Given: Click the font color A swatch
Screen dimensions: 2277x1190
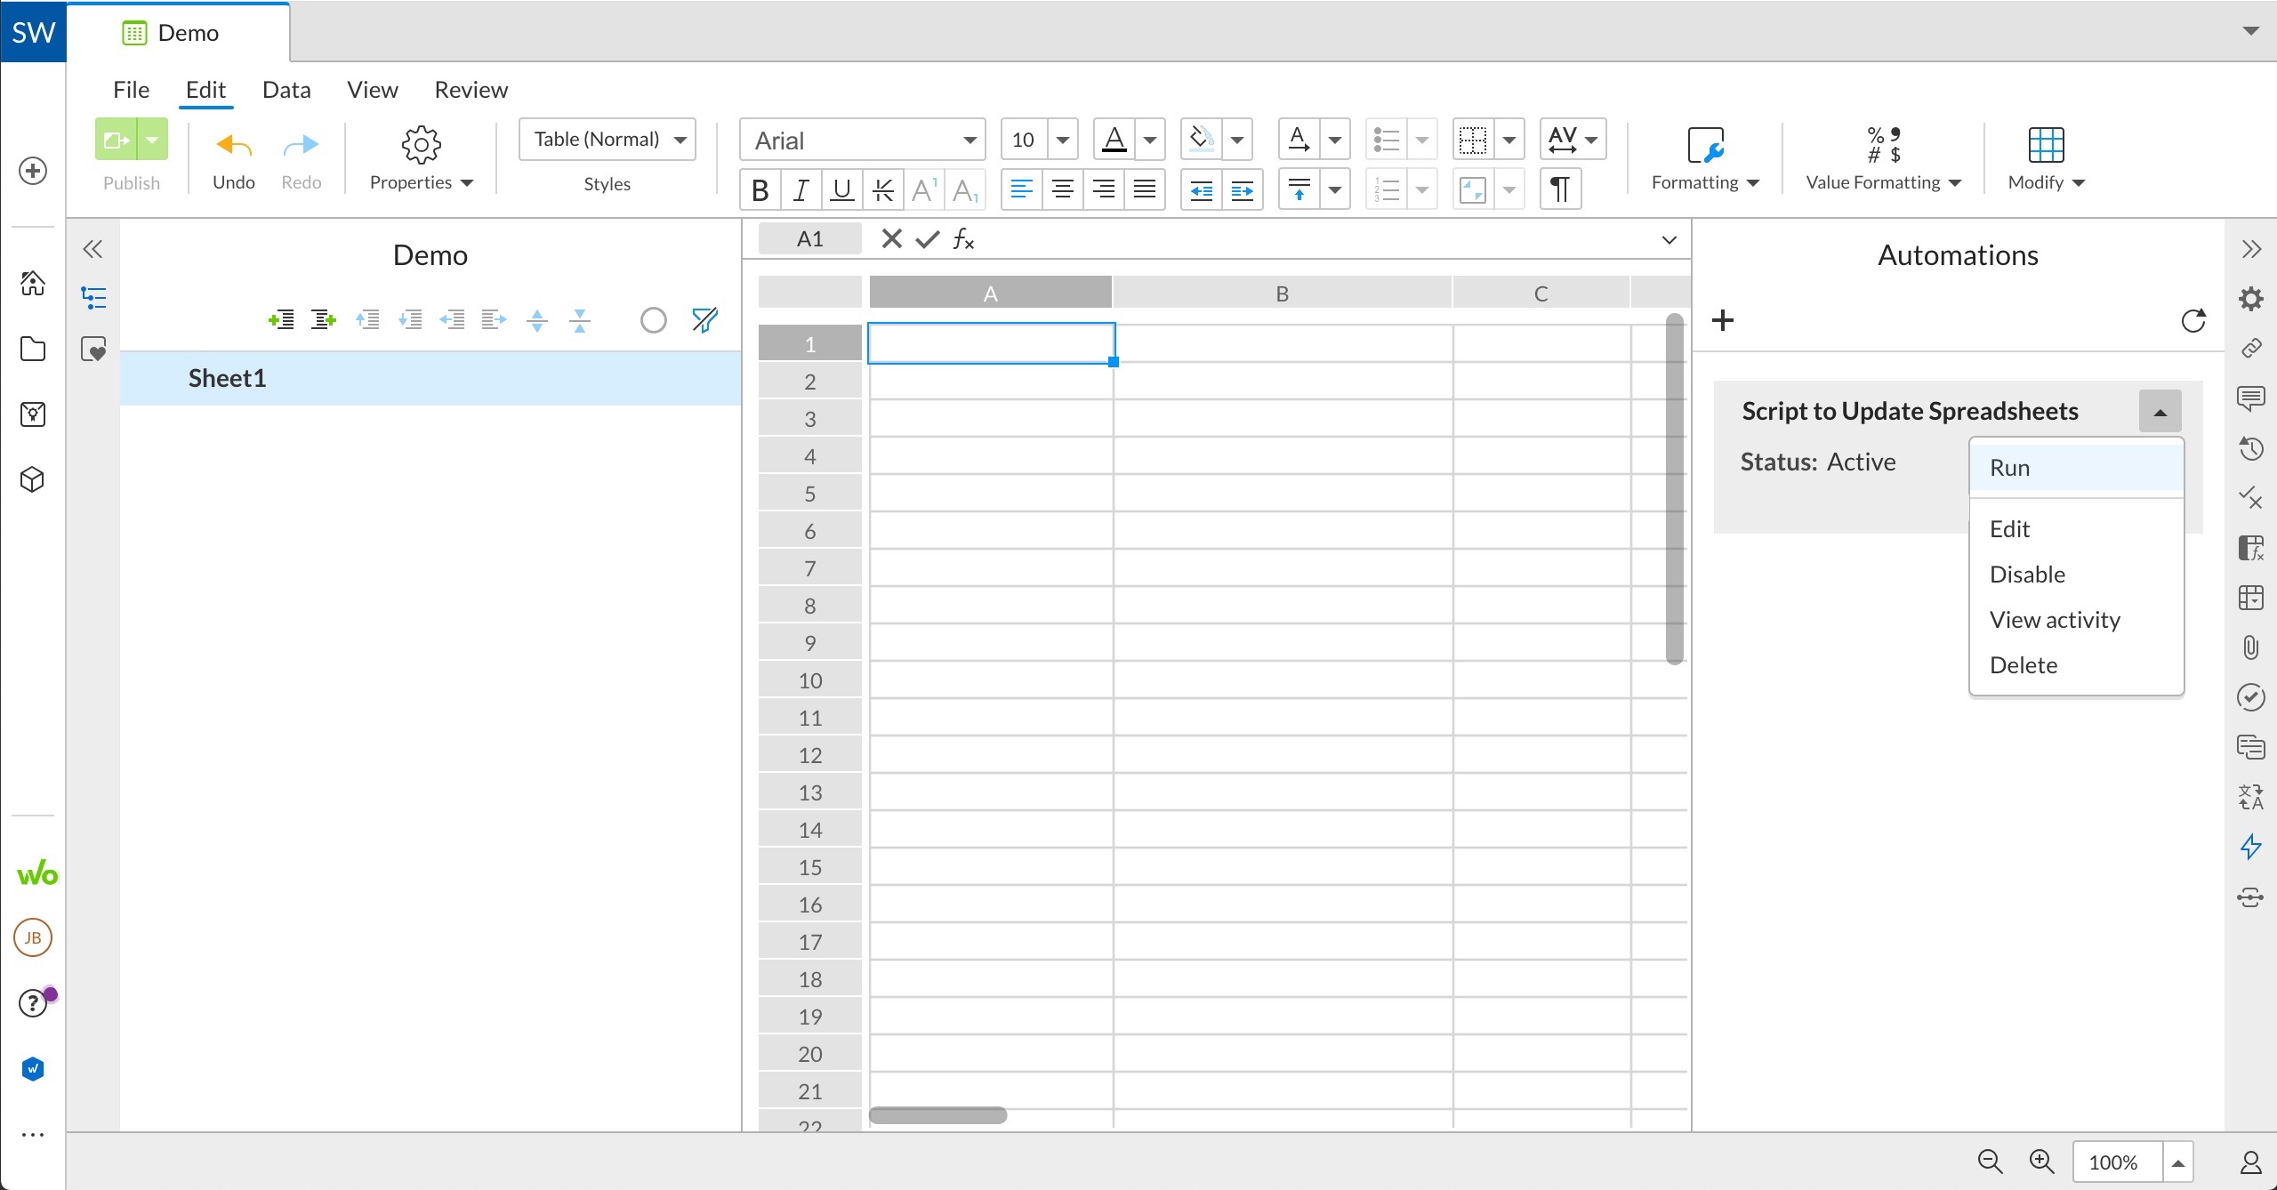Looking at the screenshot, I should pyautogui.click(x=1114, y=140).
